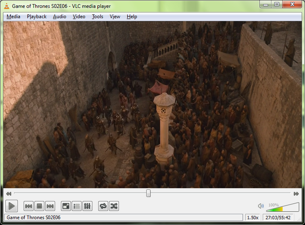
Task: Show the playlist panel
Action: (x=76, y=206)
